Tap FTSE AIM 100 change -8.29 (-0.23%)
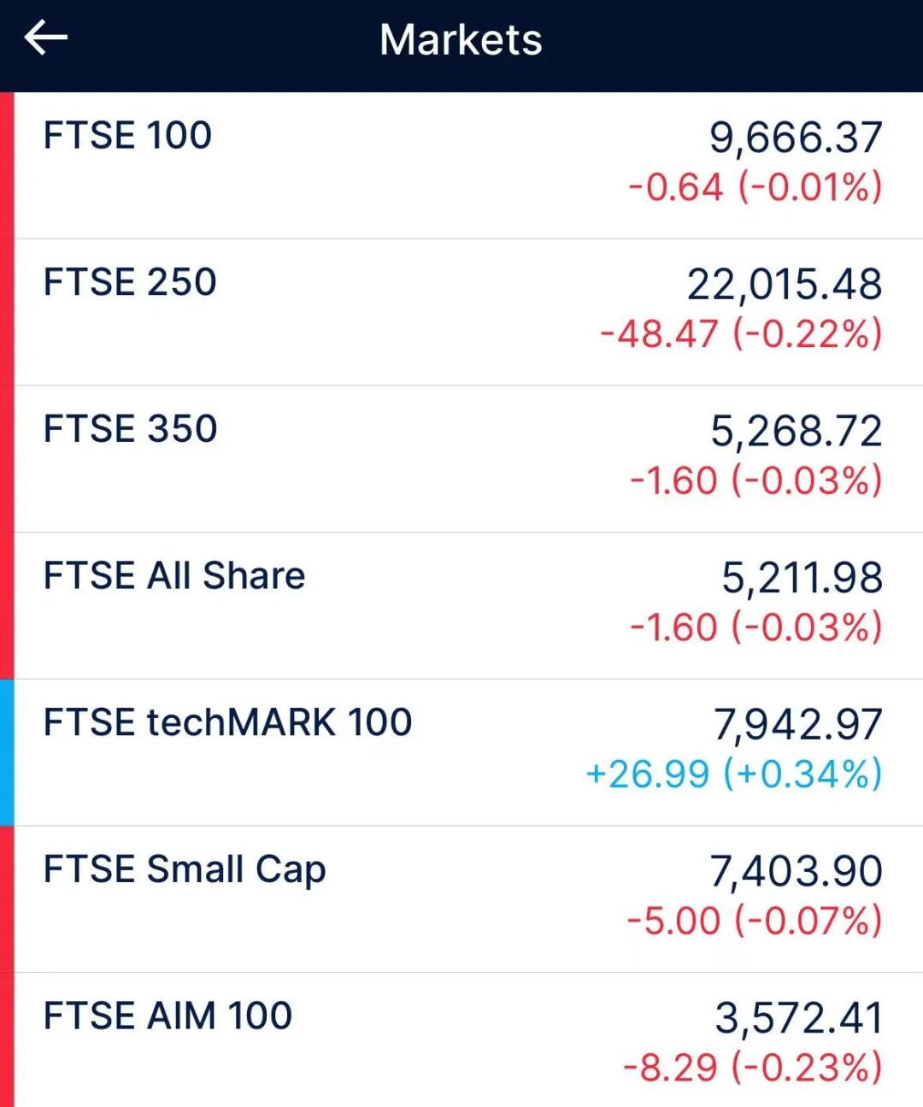 (752, 1068)
